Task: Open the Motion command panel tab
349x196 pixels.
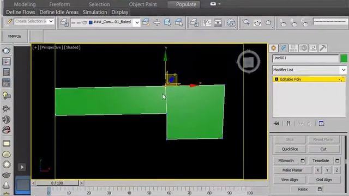Action: (303, 48)
